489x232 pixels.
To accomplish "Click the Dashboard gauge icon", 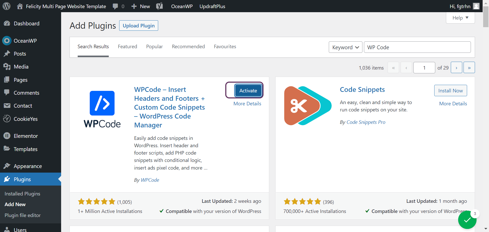I will (x=7, y=23).
